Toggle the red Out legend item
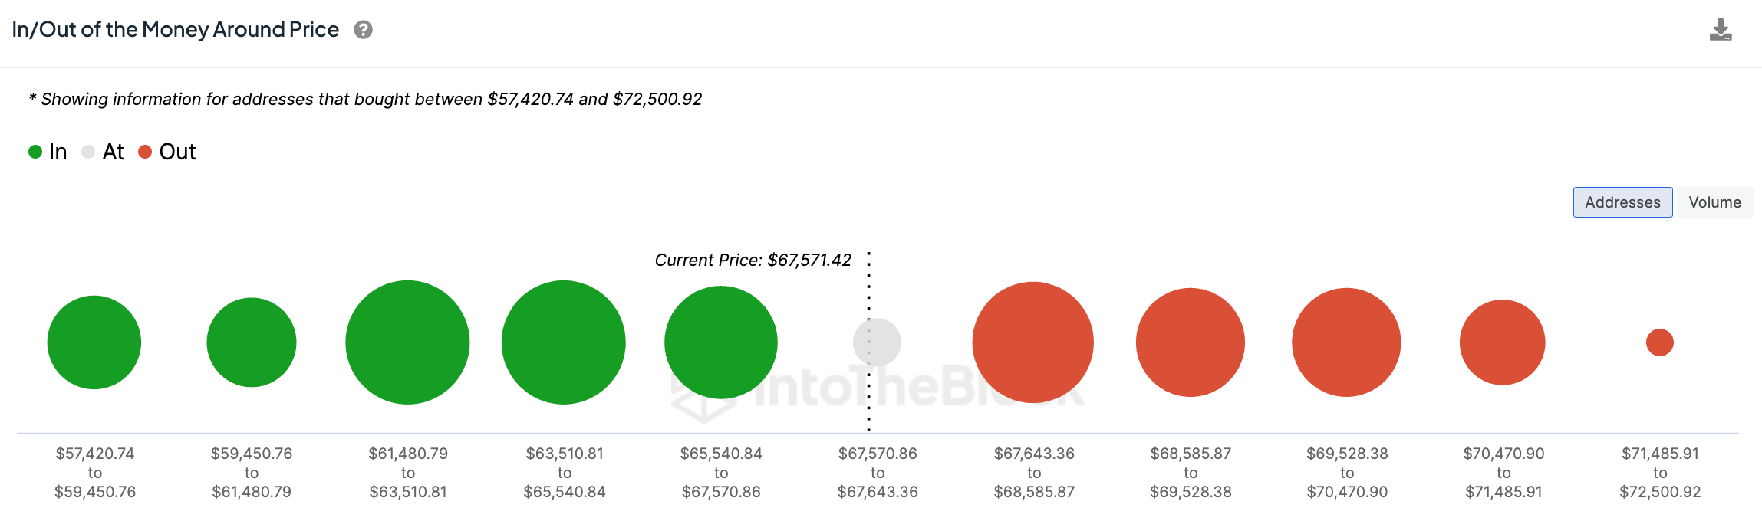1762x521 pixels. click(x=167, y=152)
